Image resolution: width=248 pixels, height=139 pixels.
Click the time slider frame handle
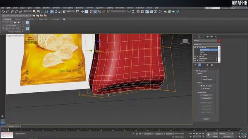pyautogui.click(x=11, y=127)
